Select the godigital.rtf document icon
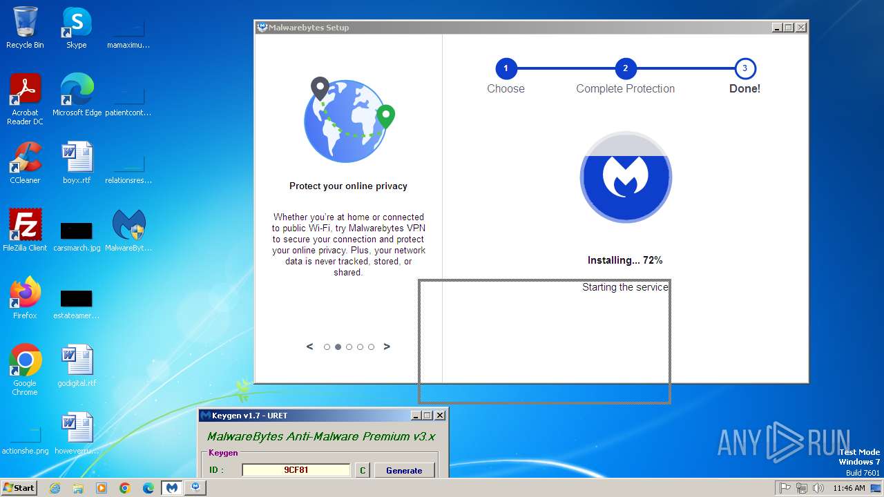884x497 pixels. pyautogui.click(x=77, y=366)
